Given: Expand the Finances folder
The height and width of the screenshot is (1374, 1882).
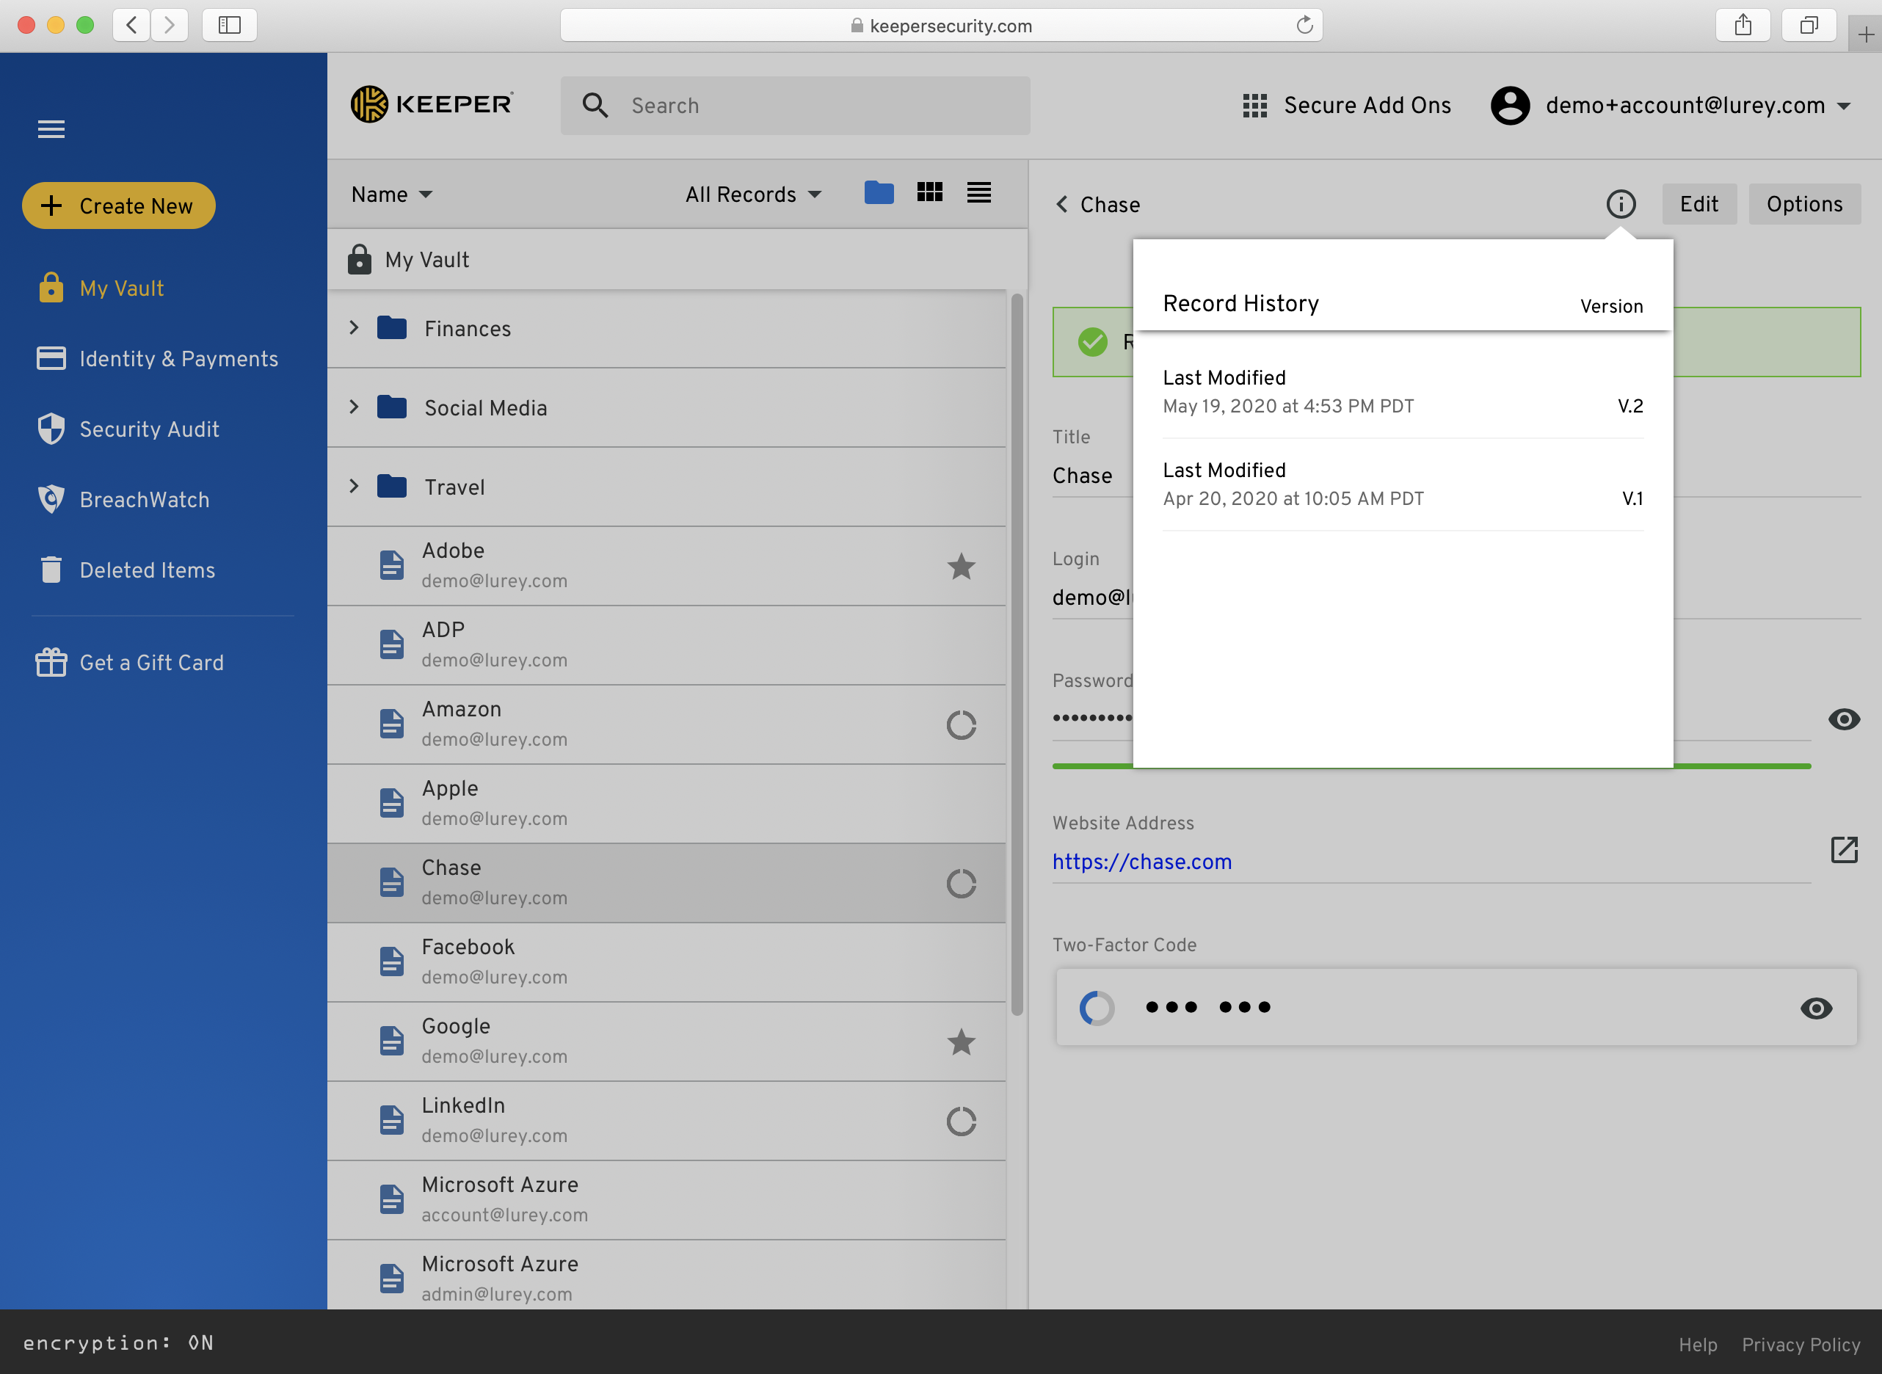Looking at the screenshot, I should [354, 327].
